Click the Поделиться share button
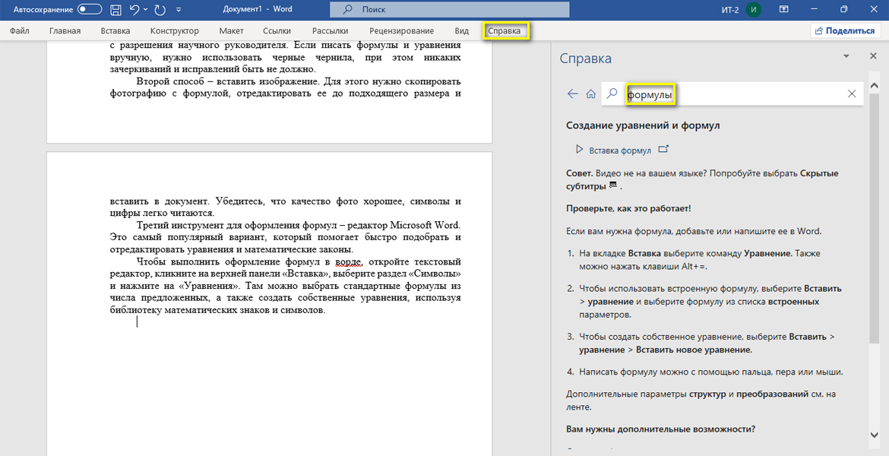Screen dimensions: 889x456 tap(843, 31)
